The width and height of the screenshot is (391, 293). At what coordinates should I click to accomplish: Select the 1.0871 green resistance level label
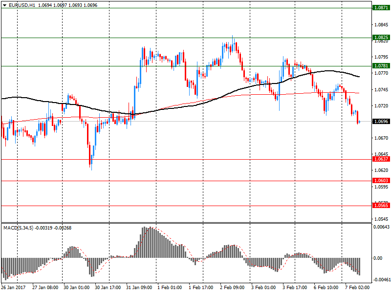[381, 8]
